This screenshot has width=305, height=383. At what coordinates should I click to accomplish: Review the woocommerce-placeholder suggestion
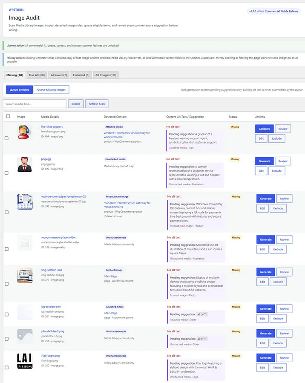284,239
